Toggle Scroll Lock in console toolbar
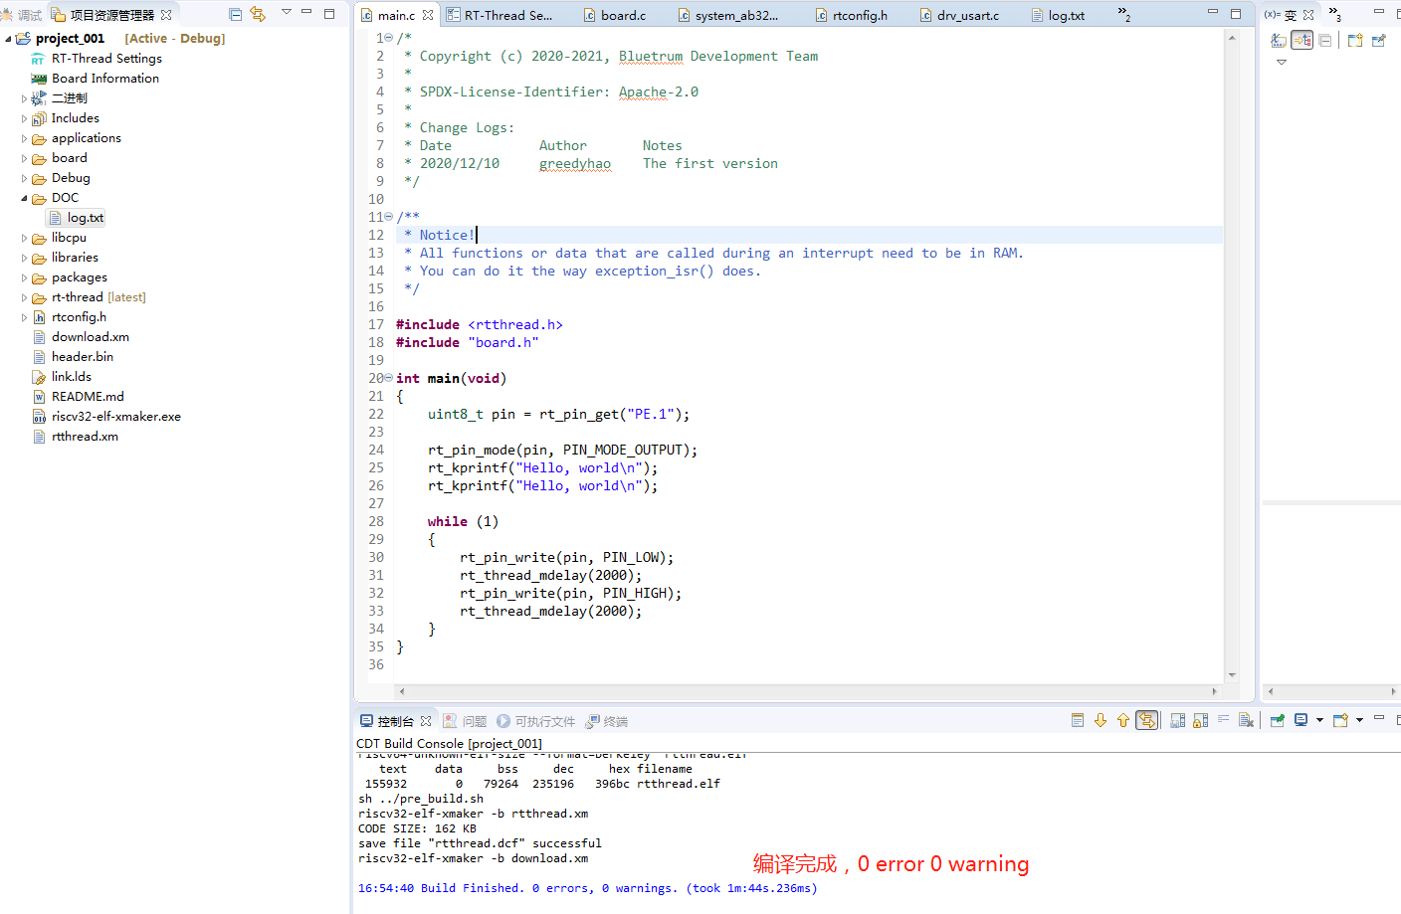Viewport: 1401px width, 914px height. coord(1200,720)
